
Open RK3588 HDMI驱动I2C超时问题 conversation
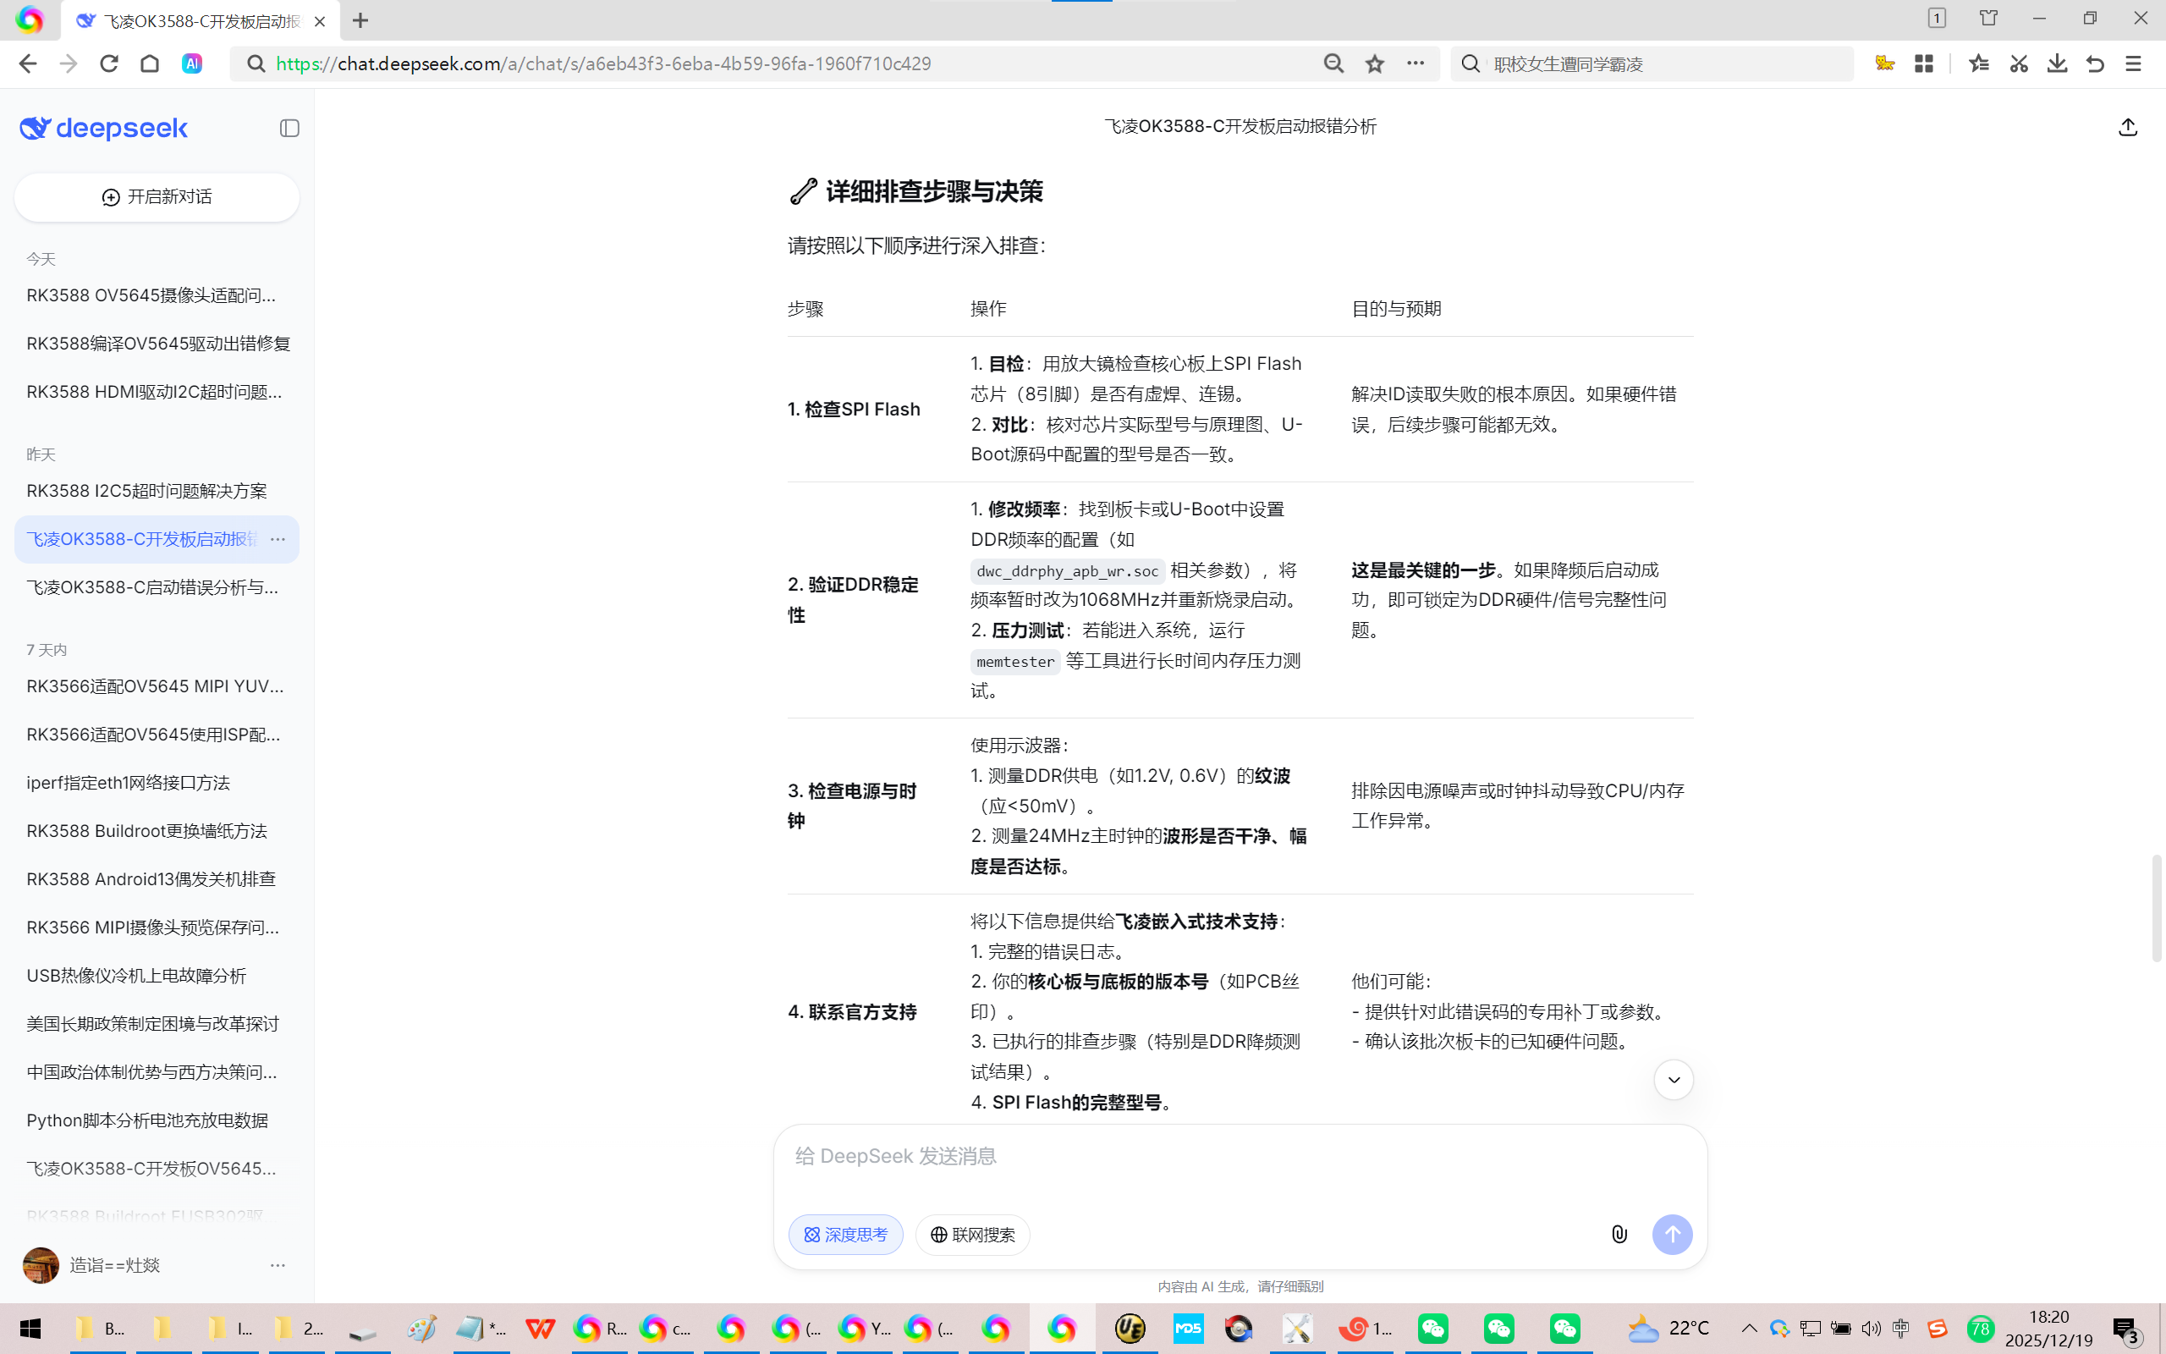click(x=154, y=391)
